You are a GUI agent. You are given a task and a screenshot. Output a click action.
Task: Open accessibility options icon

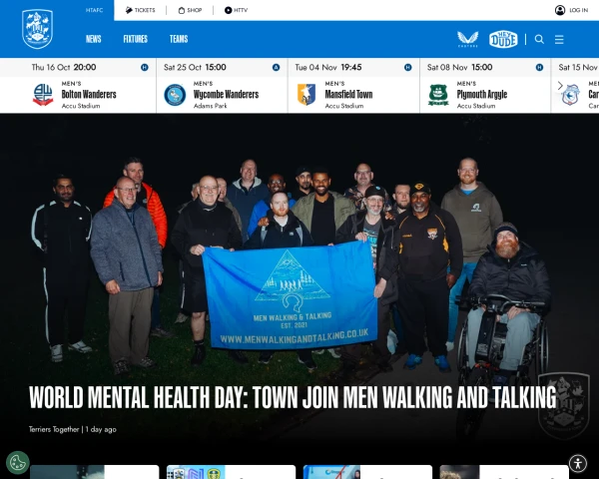click(x=578, y=464)
